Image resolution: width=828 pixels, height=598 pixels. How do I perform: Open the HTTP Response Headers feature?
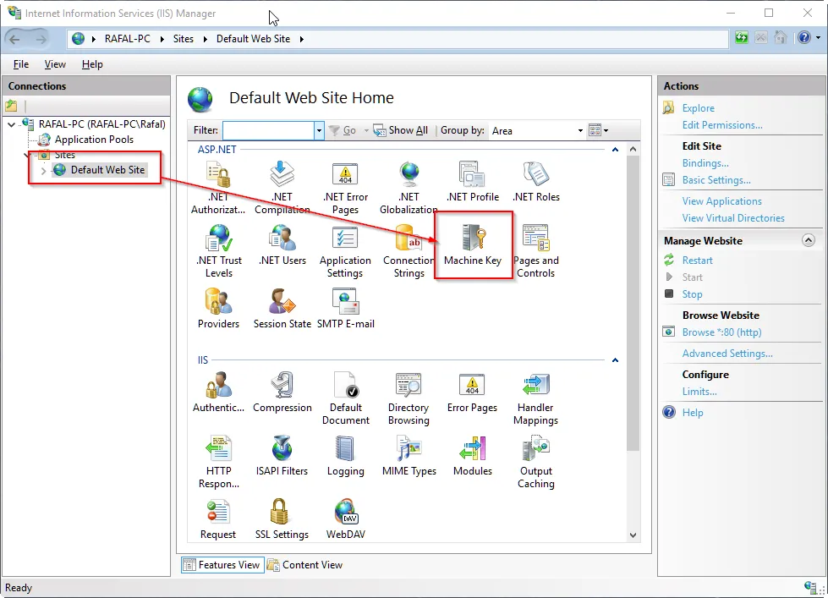[218, 462]
